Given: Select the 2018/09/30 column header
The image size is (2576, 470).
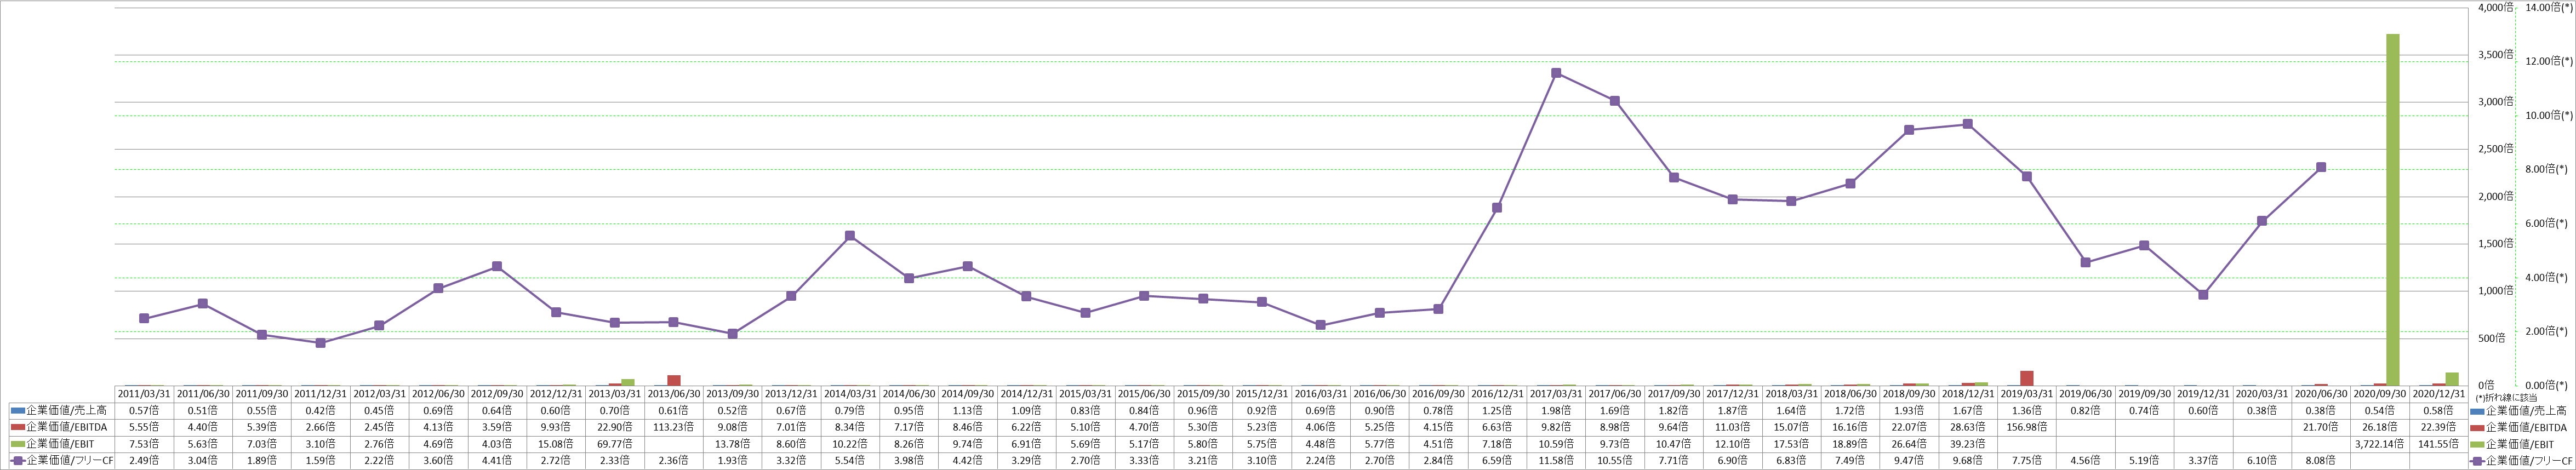Looking at the screenshot, I should 1909,394.
